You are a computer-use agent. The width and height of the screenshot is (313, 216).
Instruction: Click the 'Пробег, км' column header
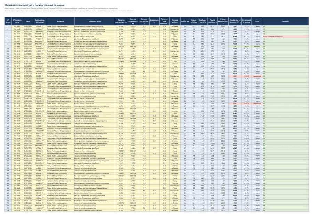pos(185,21)
